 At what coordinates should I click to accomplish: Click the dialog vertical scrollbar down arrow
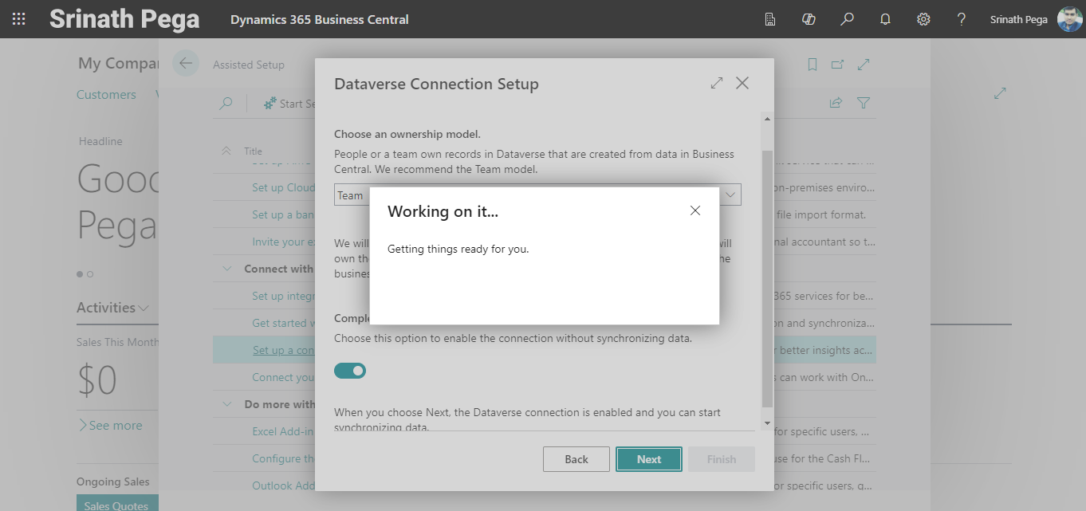pos(767,423)
